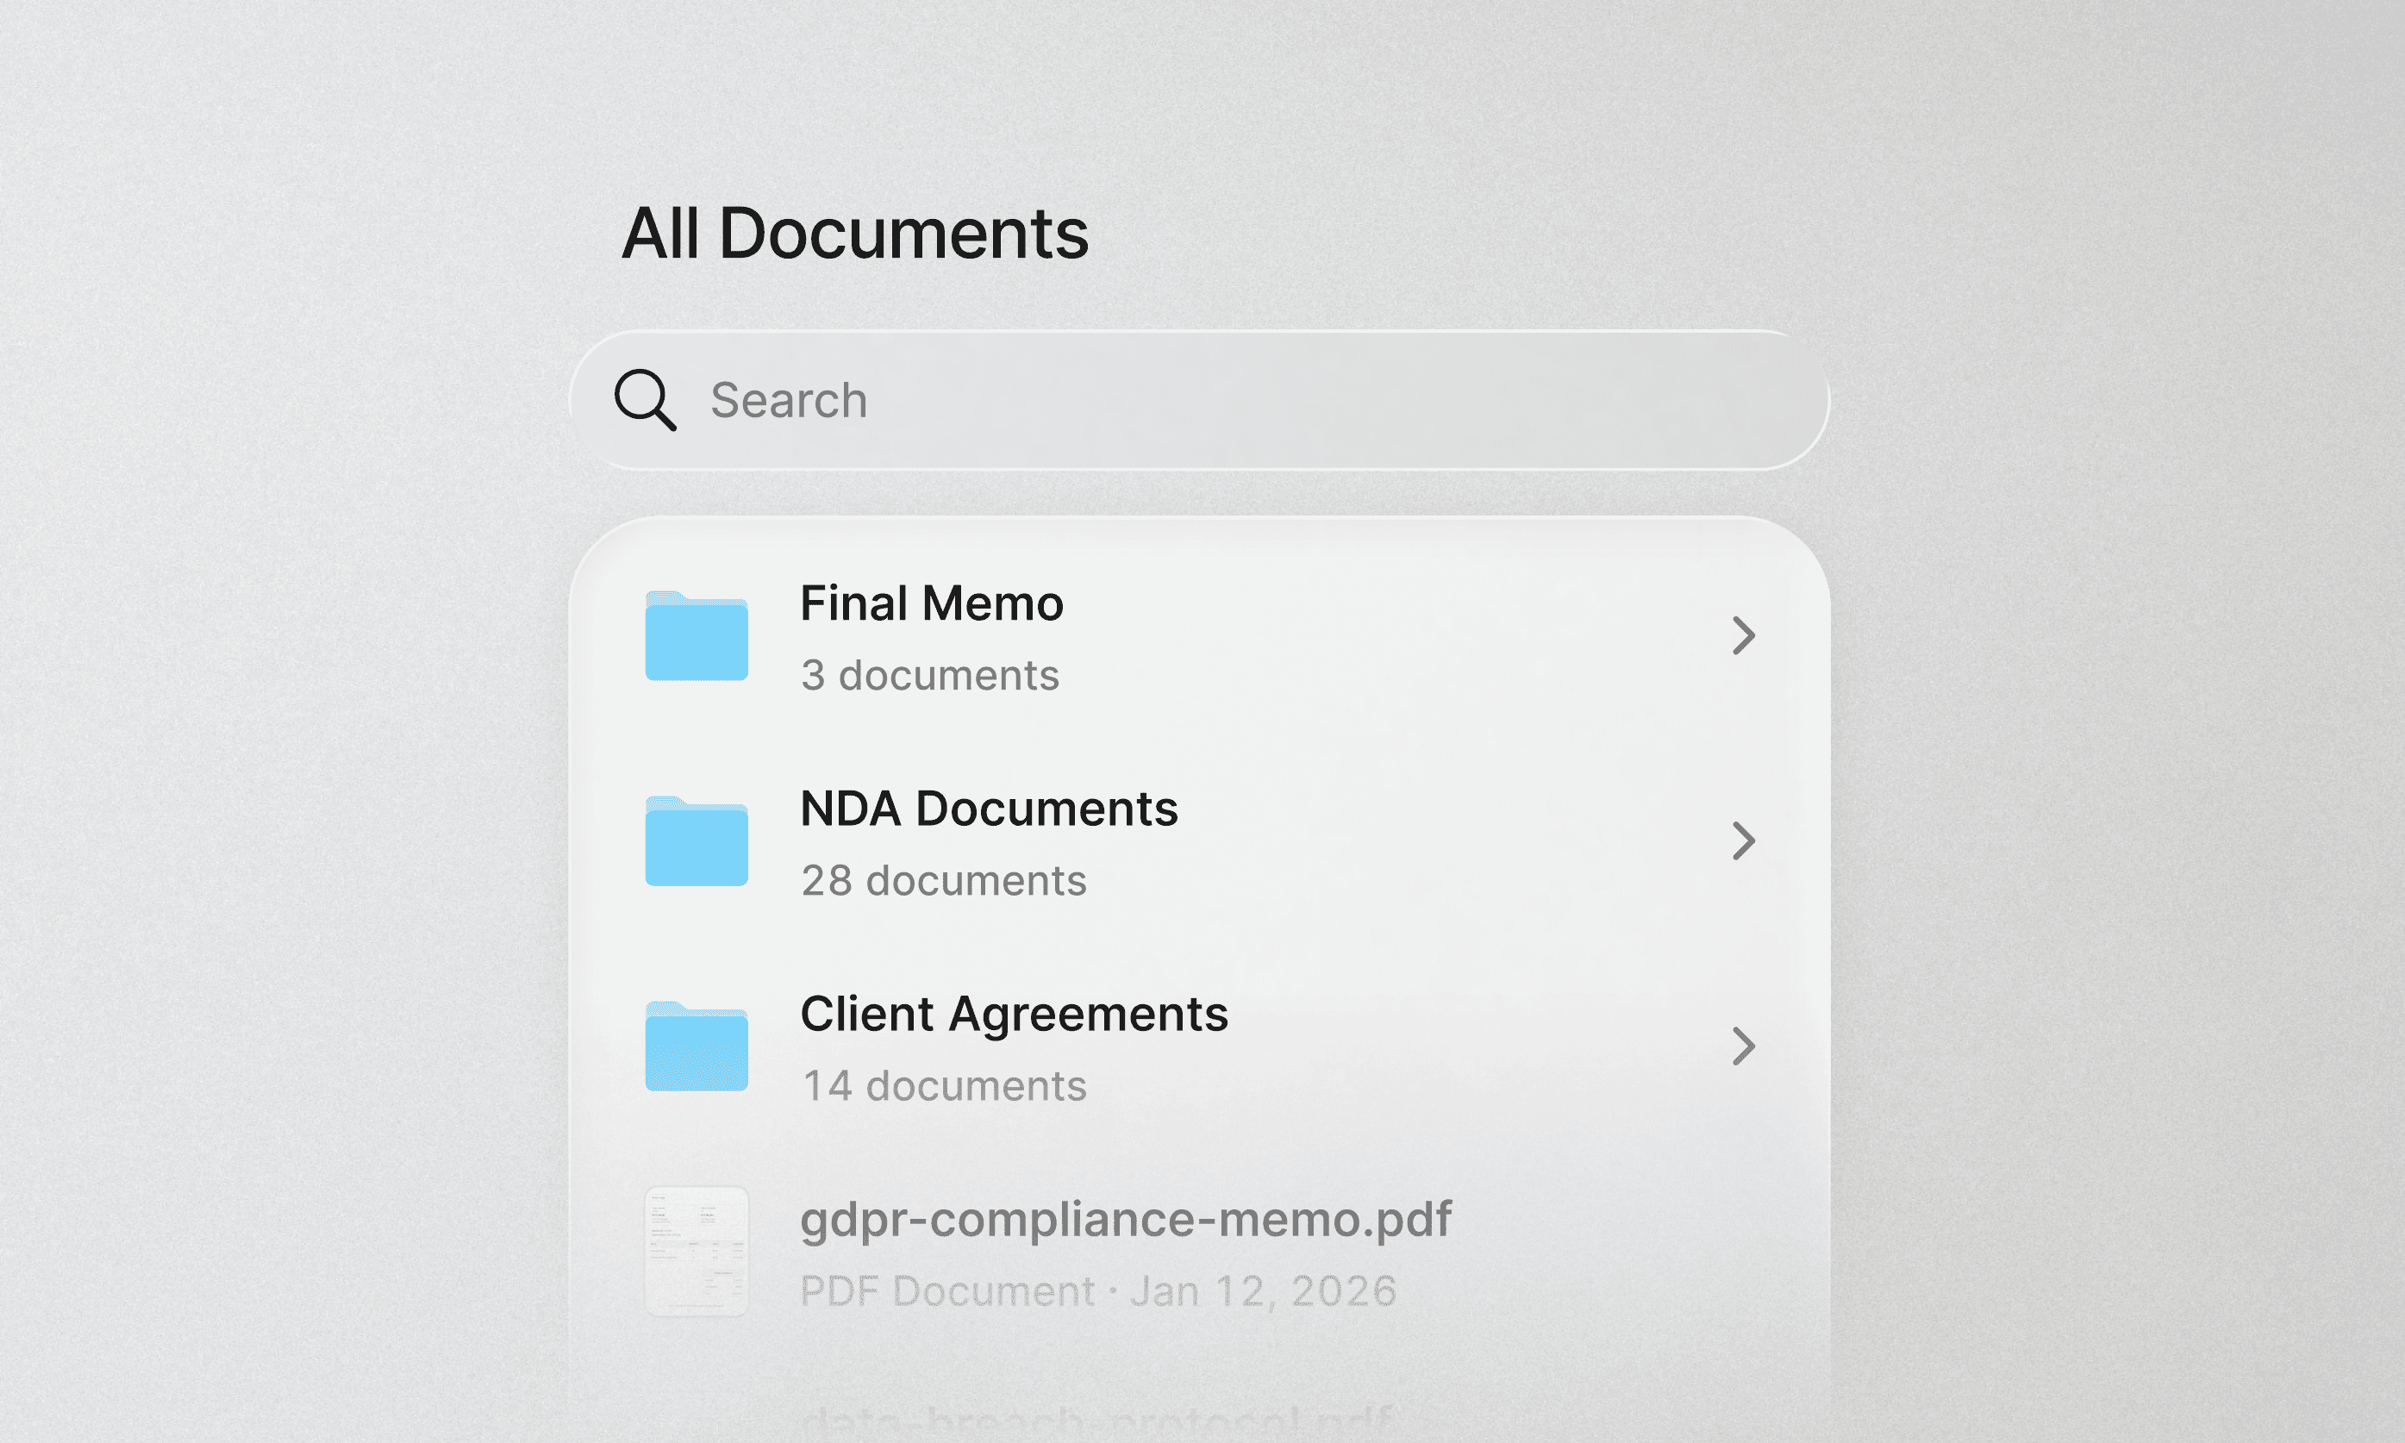The image size is (2405, 1443).
Task: Click the 'Jan 12, 2026' date text
Action: click(1262, 1291)
